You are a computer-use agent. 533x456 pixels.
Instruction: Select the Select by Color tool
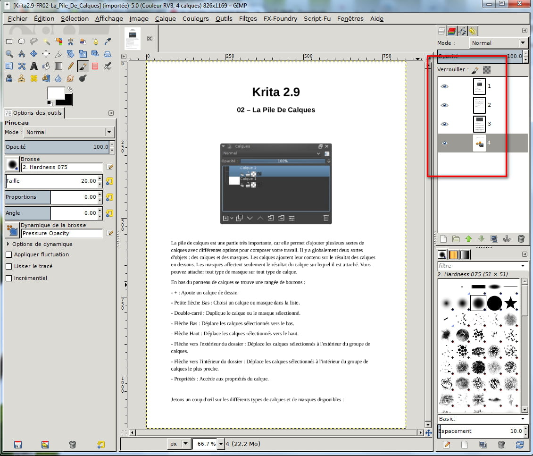tap(58, 42)
